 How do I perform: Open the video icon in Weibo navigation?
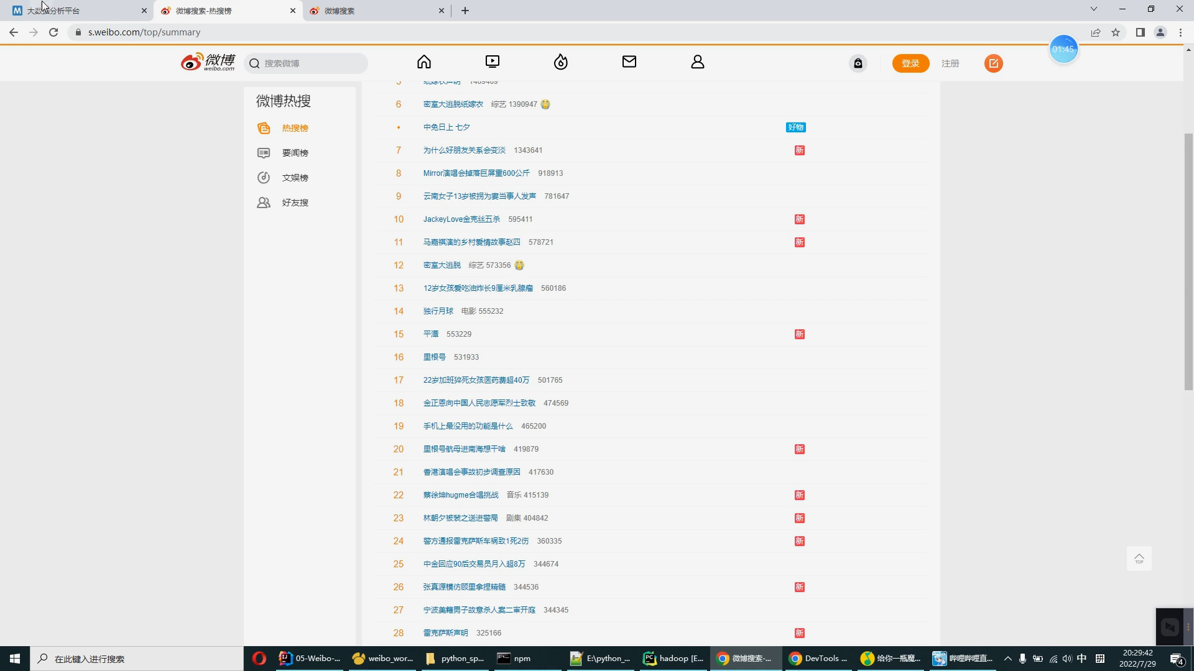(x=493, y=62)
